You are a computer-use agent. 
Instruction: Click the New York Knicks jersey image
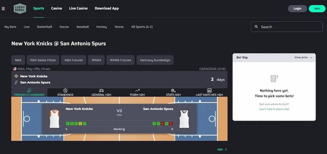coord(54,119)
